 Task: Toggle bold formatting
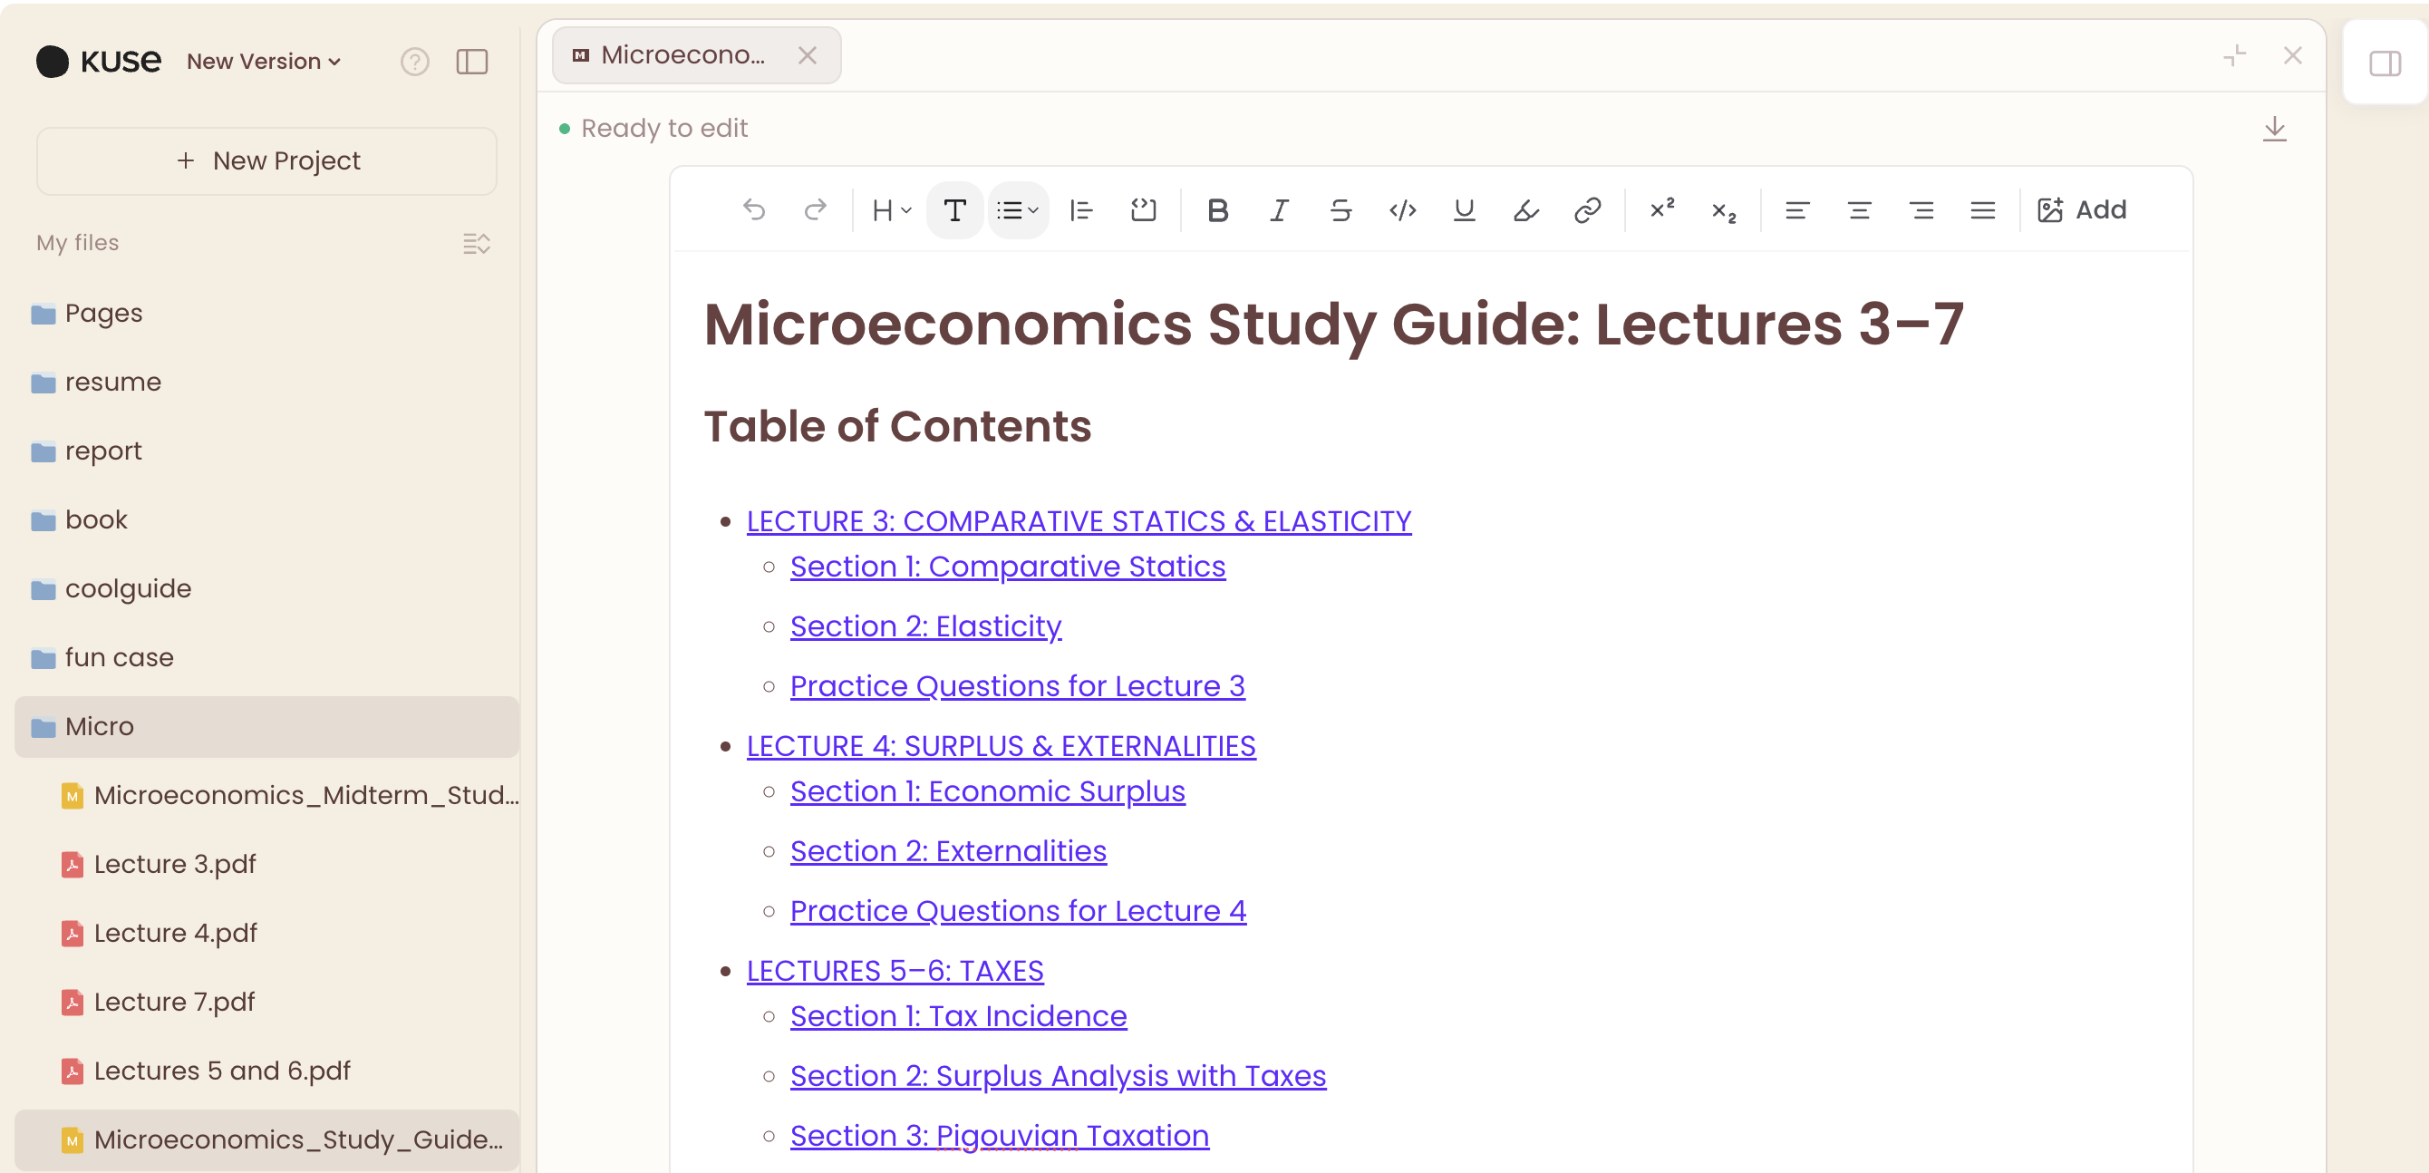(x=1218, y=209)
